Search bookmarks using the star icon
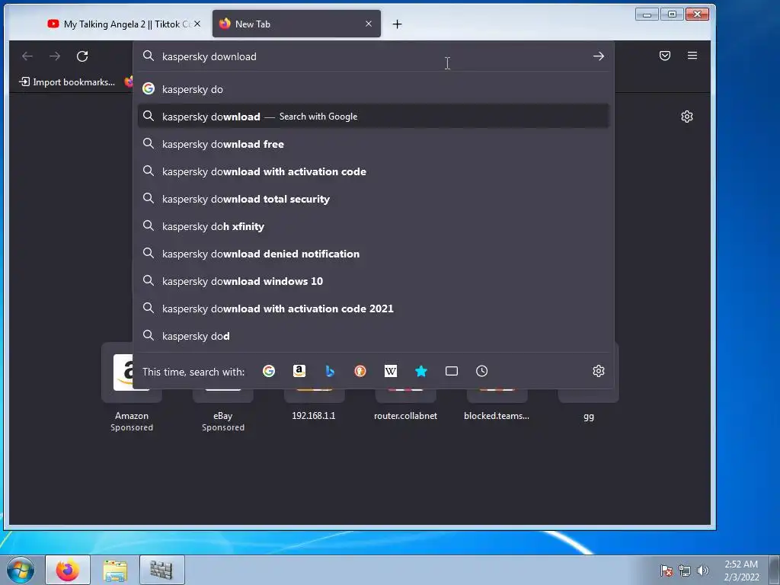The image size is (780, 585). pos(420,371)
